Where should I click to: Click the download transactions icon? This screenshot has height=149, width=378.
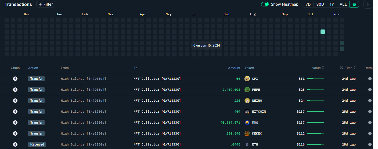(368, 4)
